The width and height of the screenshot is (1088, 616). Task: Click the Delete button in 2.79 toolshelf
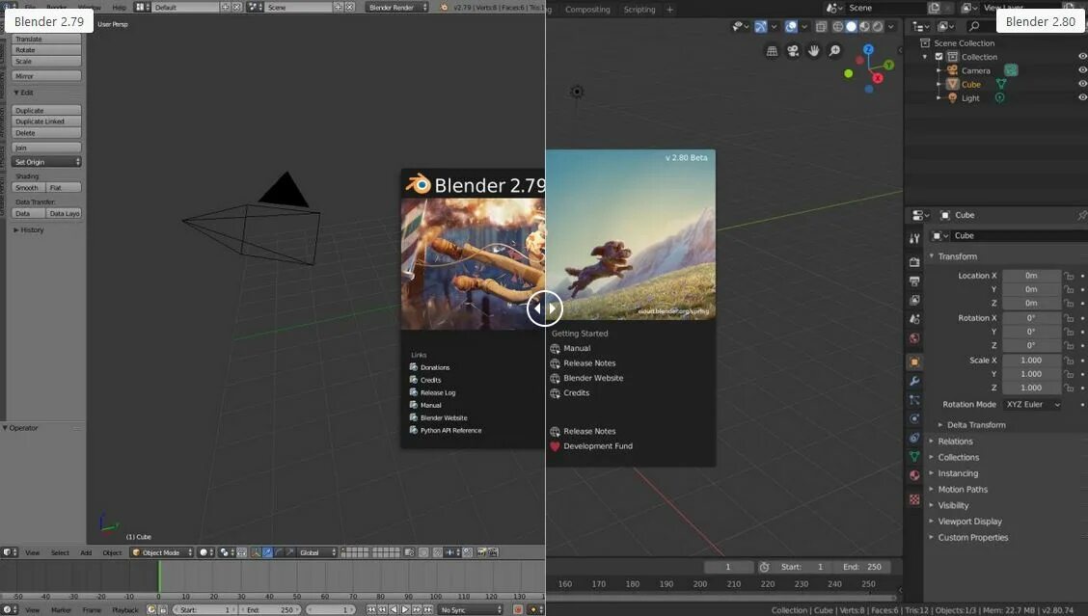[46, 132]
